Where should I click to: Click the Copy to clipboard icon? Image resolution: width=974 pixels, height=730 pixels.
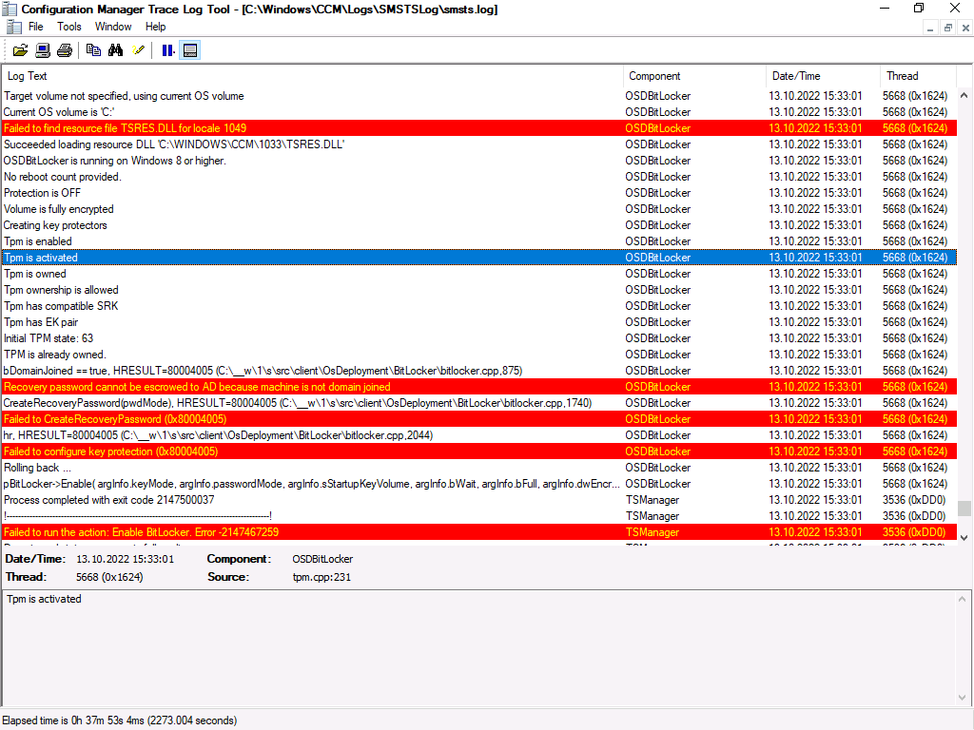tap(93, 50)
